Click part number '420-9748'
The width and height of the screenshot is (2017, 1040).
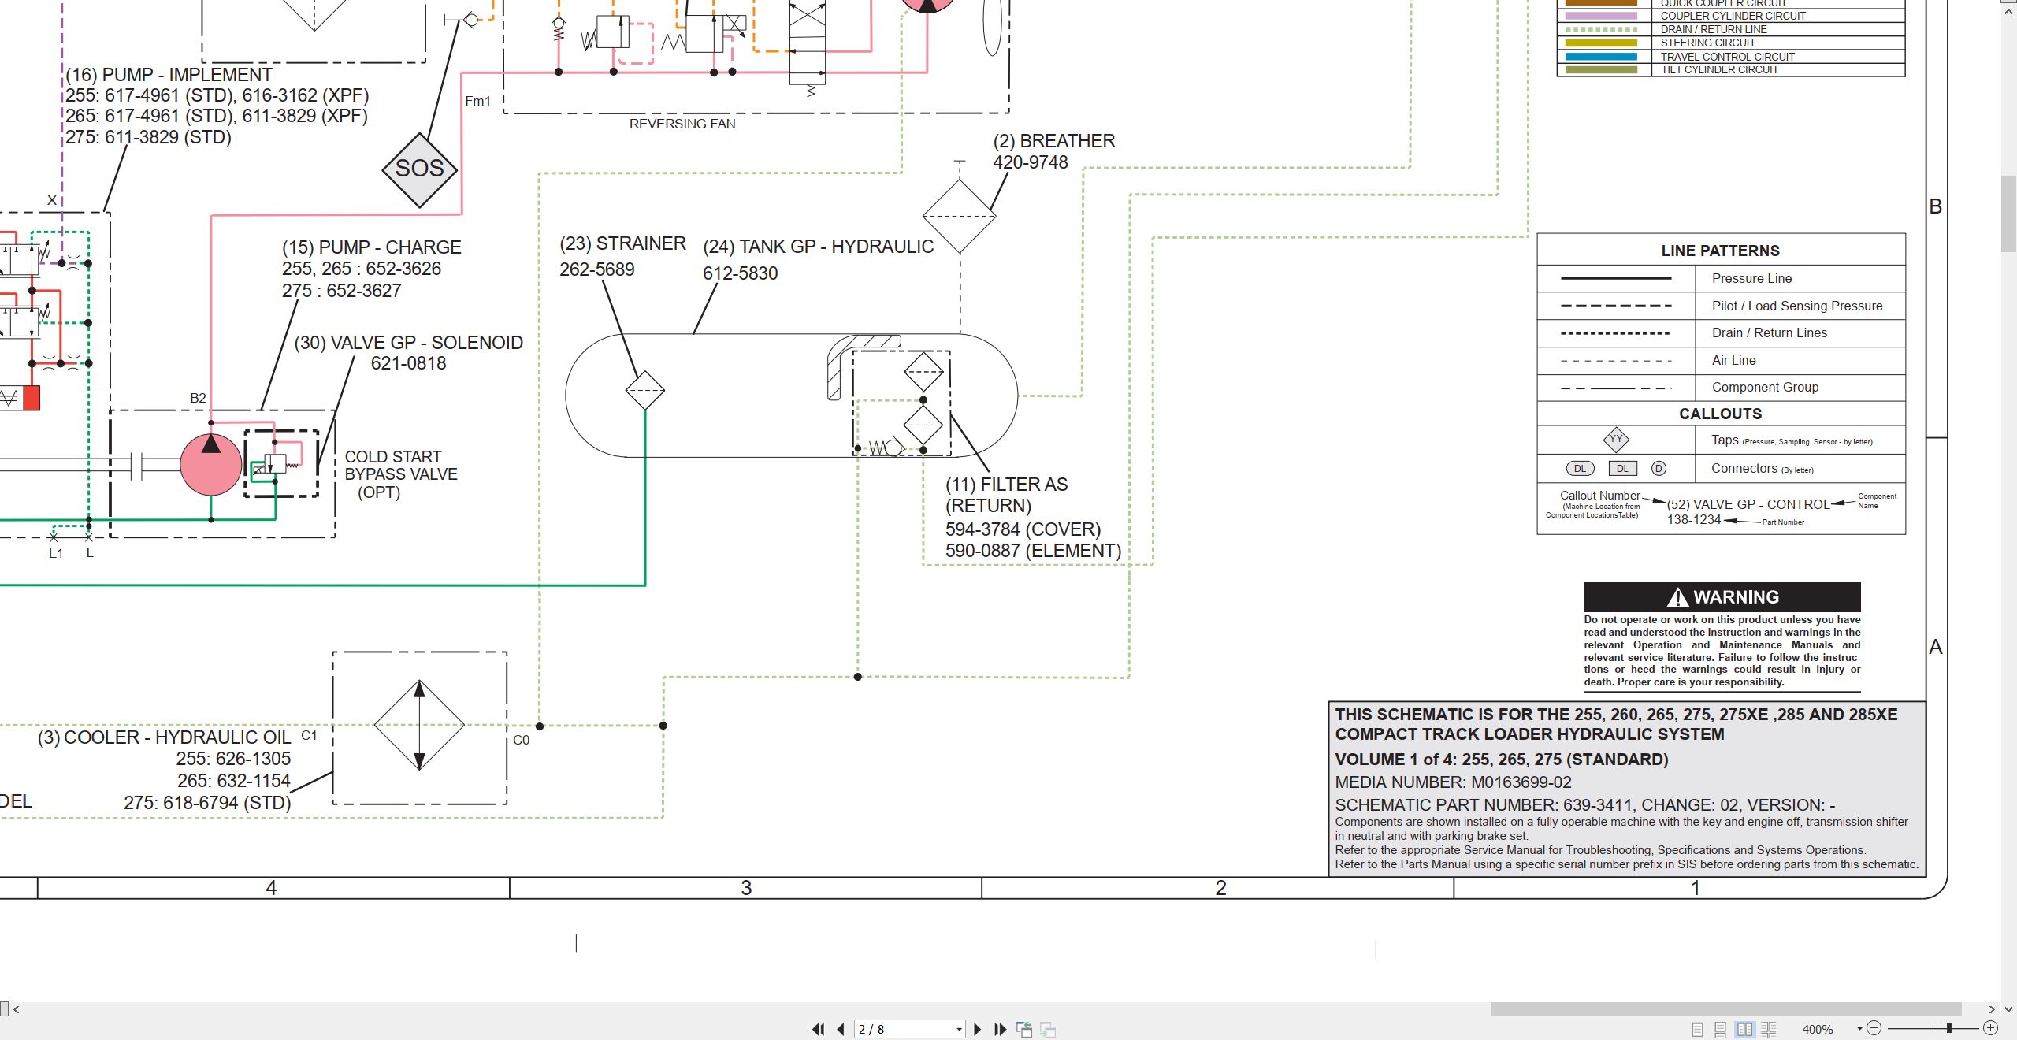click(1030, 162)
